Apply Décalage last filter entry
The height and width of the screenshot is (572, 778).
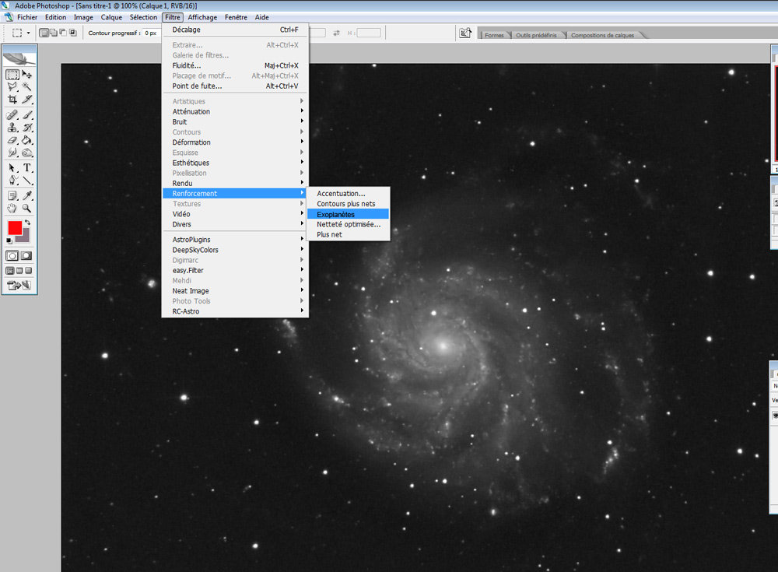[236, 30]
